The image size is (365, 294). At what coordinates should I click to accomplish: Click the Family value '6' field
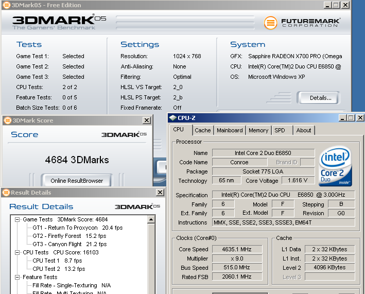(223, 204)
